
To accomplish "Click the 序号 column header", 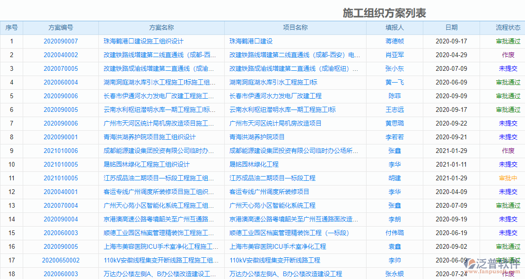I will click(x=12, y=27).
